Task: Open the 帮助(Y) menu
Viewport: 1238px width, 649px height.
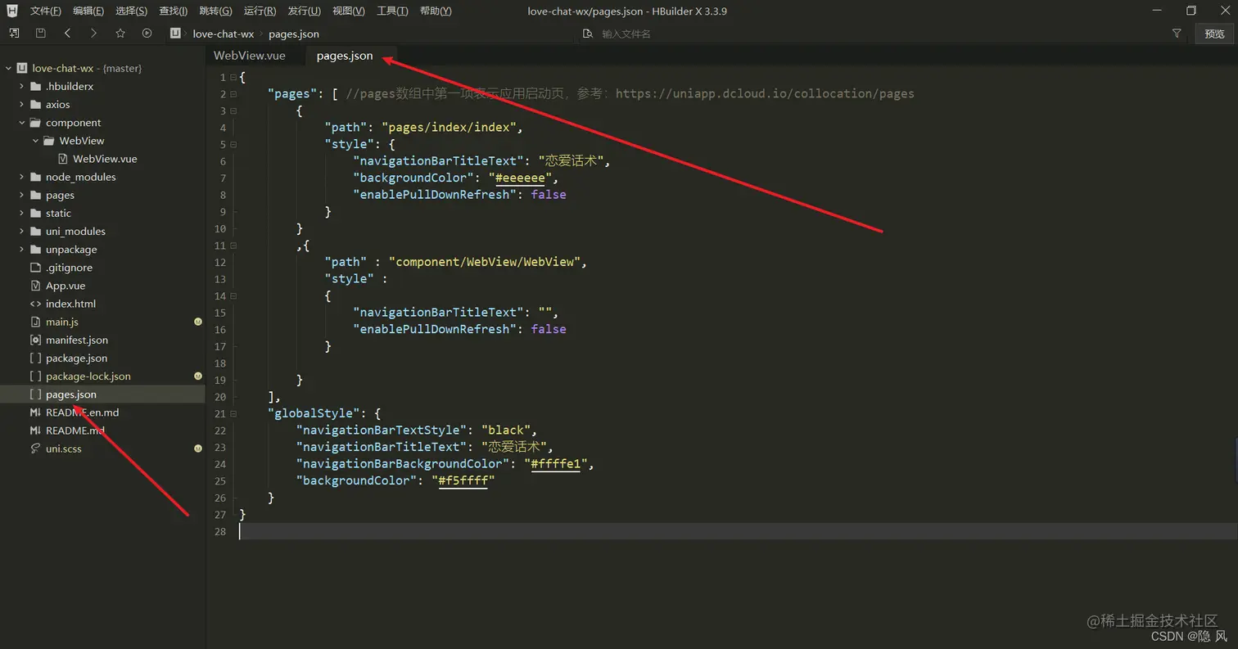Action: [x=435, y=11]
